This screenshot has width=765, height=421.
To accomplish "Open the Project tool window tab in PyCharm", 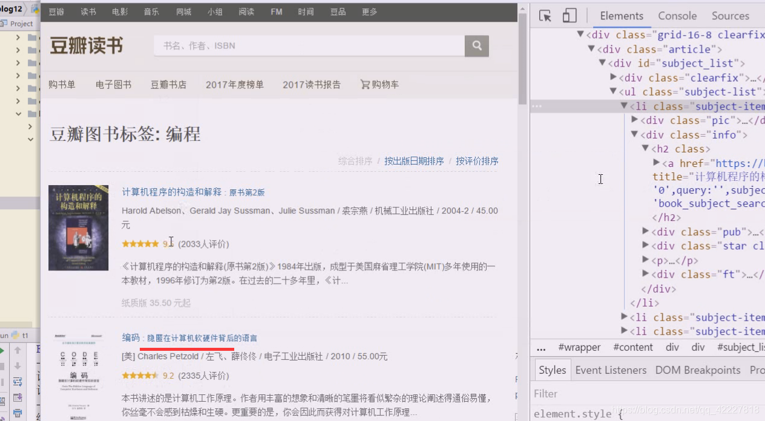I will point(18,24).
